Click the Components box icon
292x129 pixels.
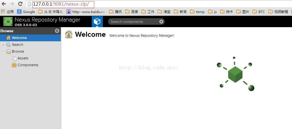coord(14,65)
